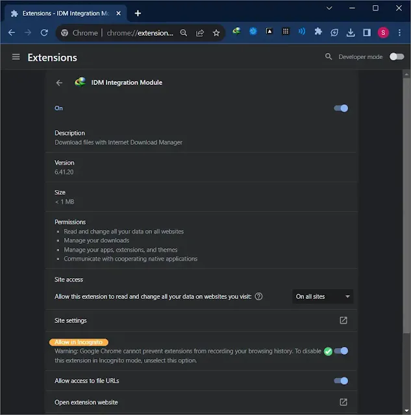Open the grid dots extension icon

click(286, 31)
